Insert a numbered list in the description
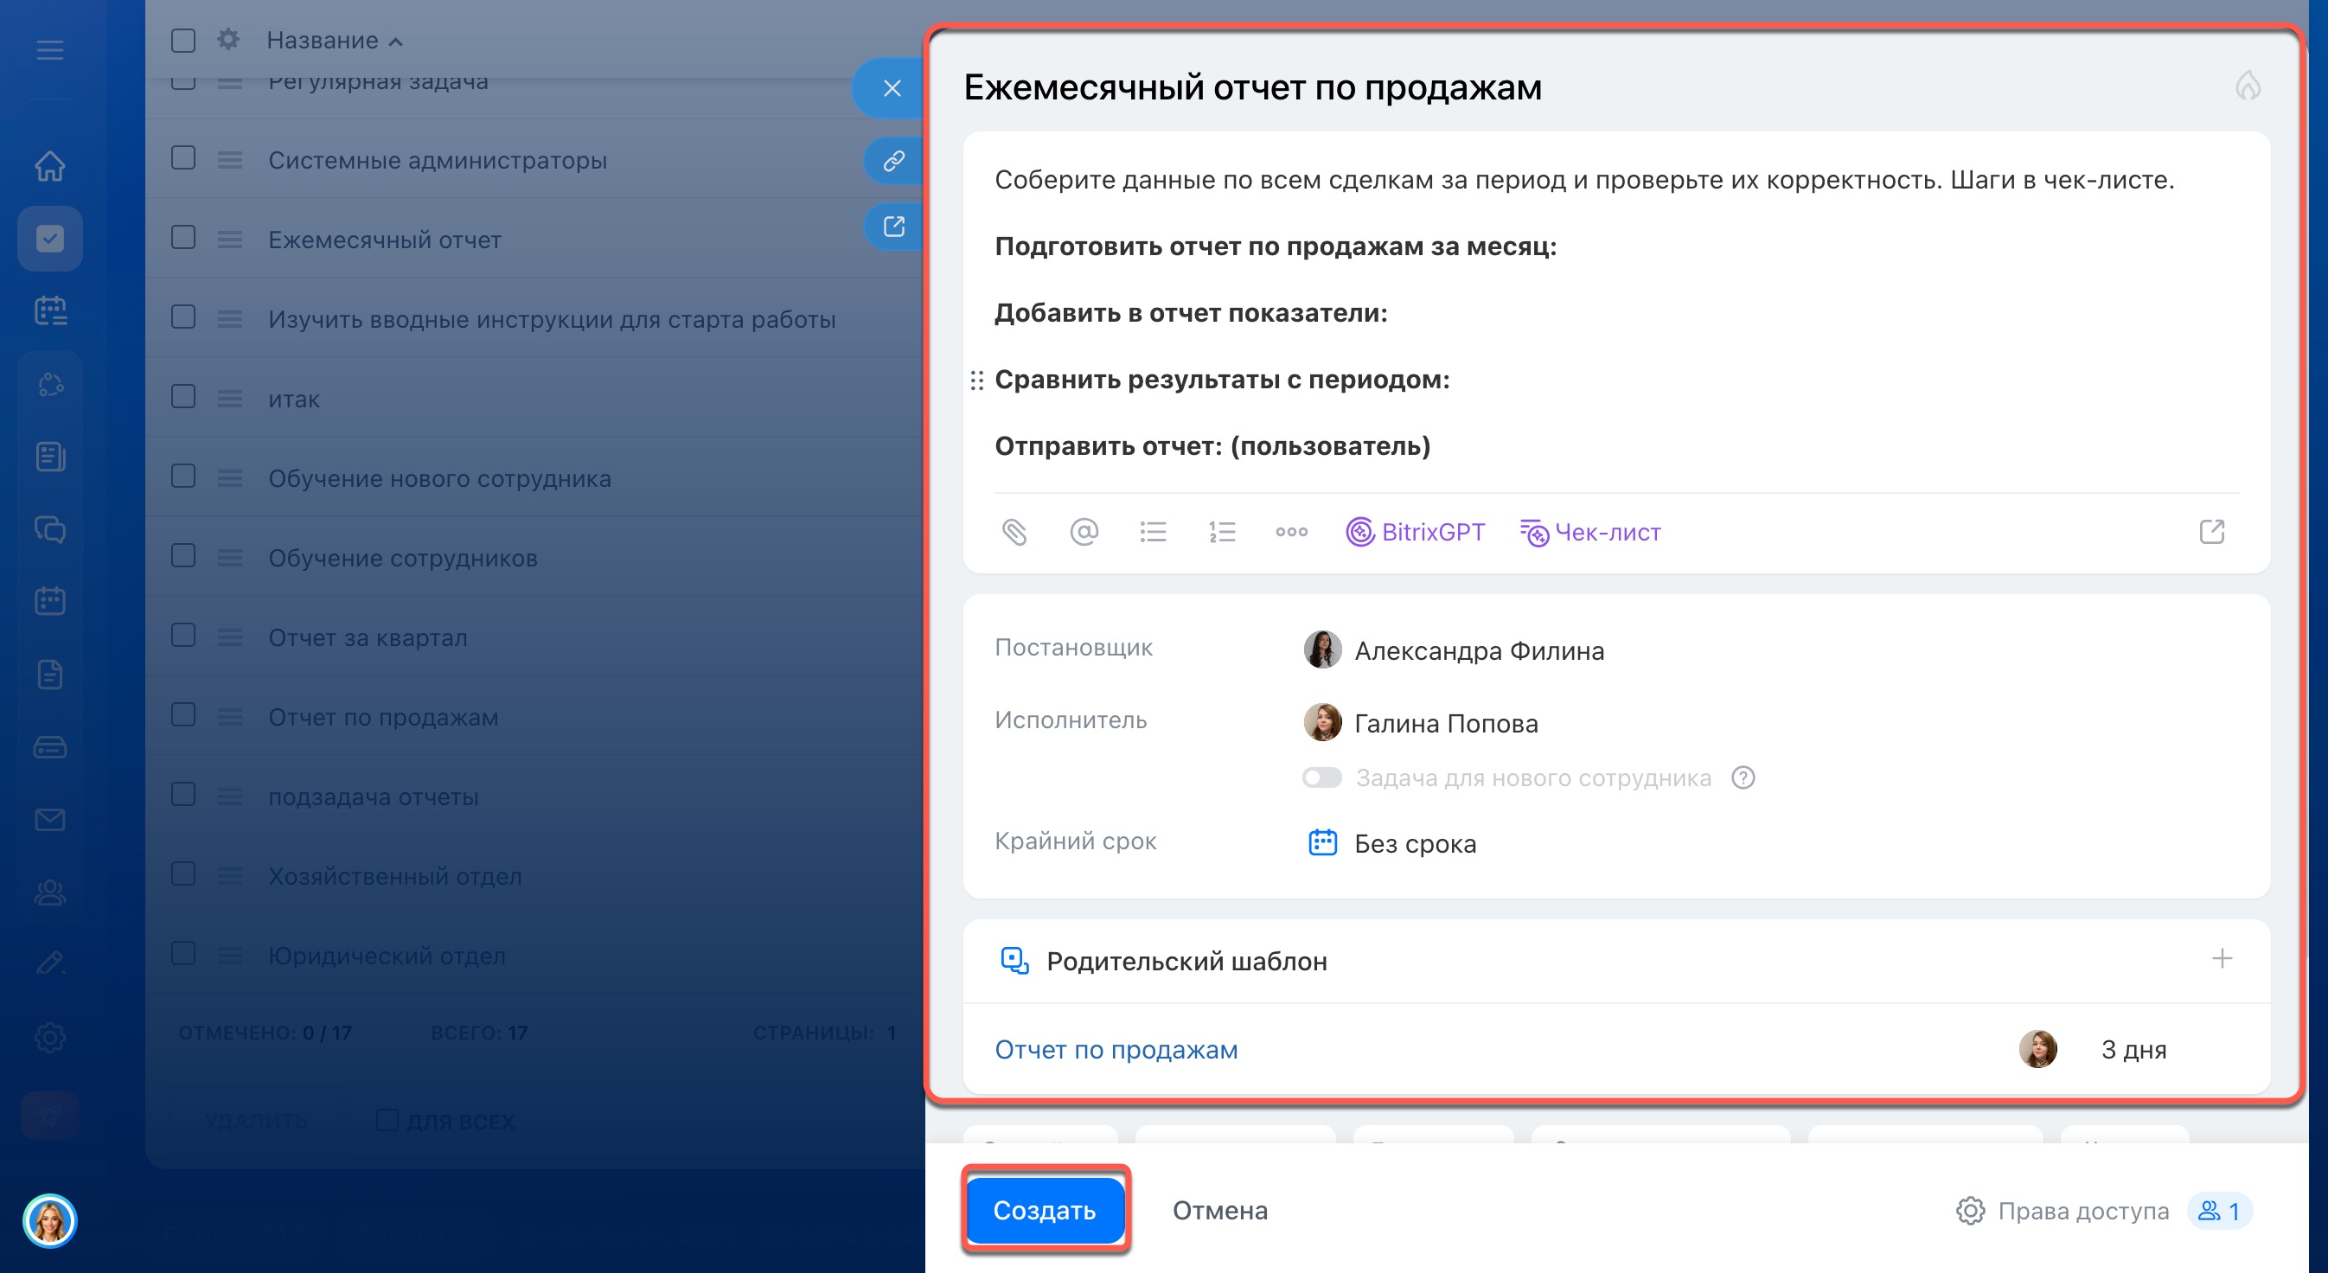2328x1273 pixels. click(1220, 532)
